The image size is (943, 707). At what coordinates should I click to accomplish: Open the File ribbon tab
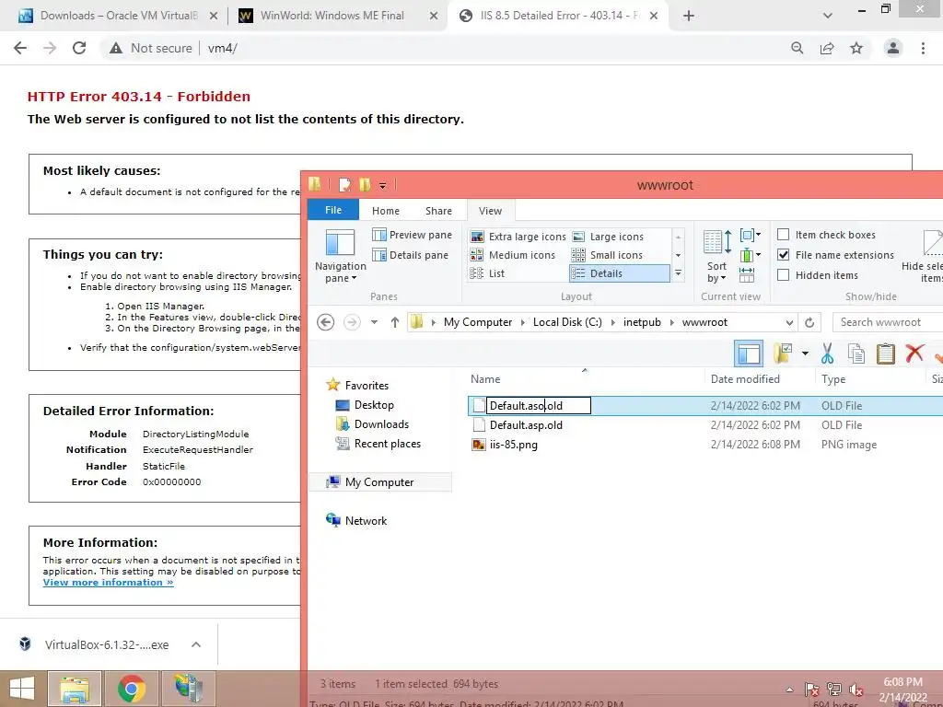(333, 210)
